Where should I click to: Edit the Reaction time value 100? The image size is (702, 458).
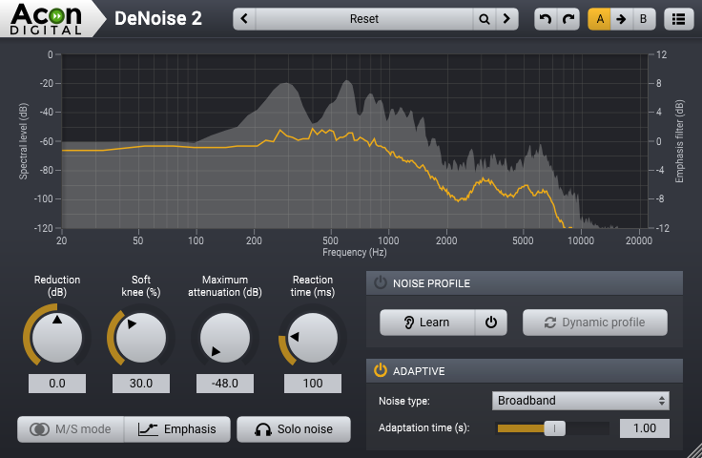point(313,384)
